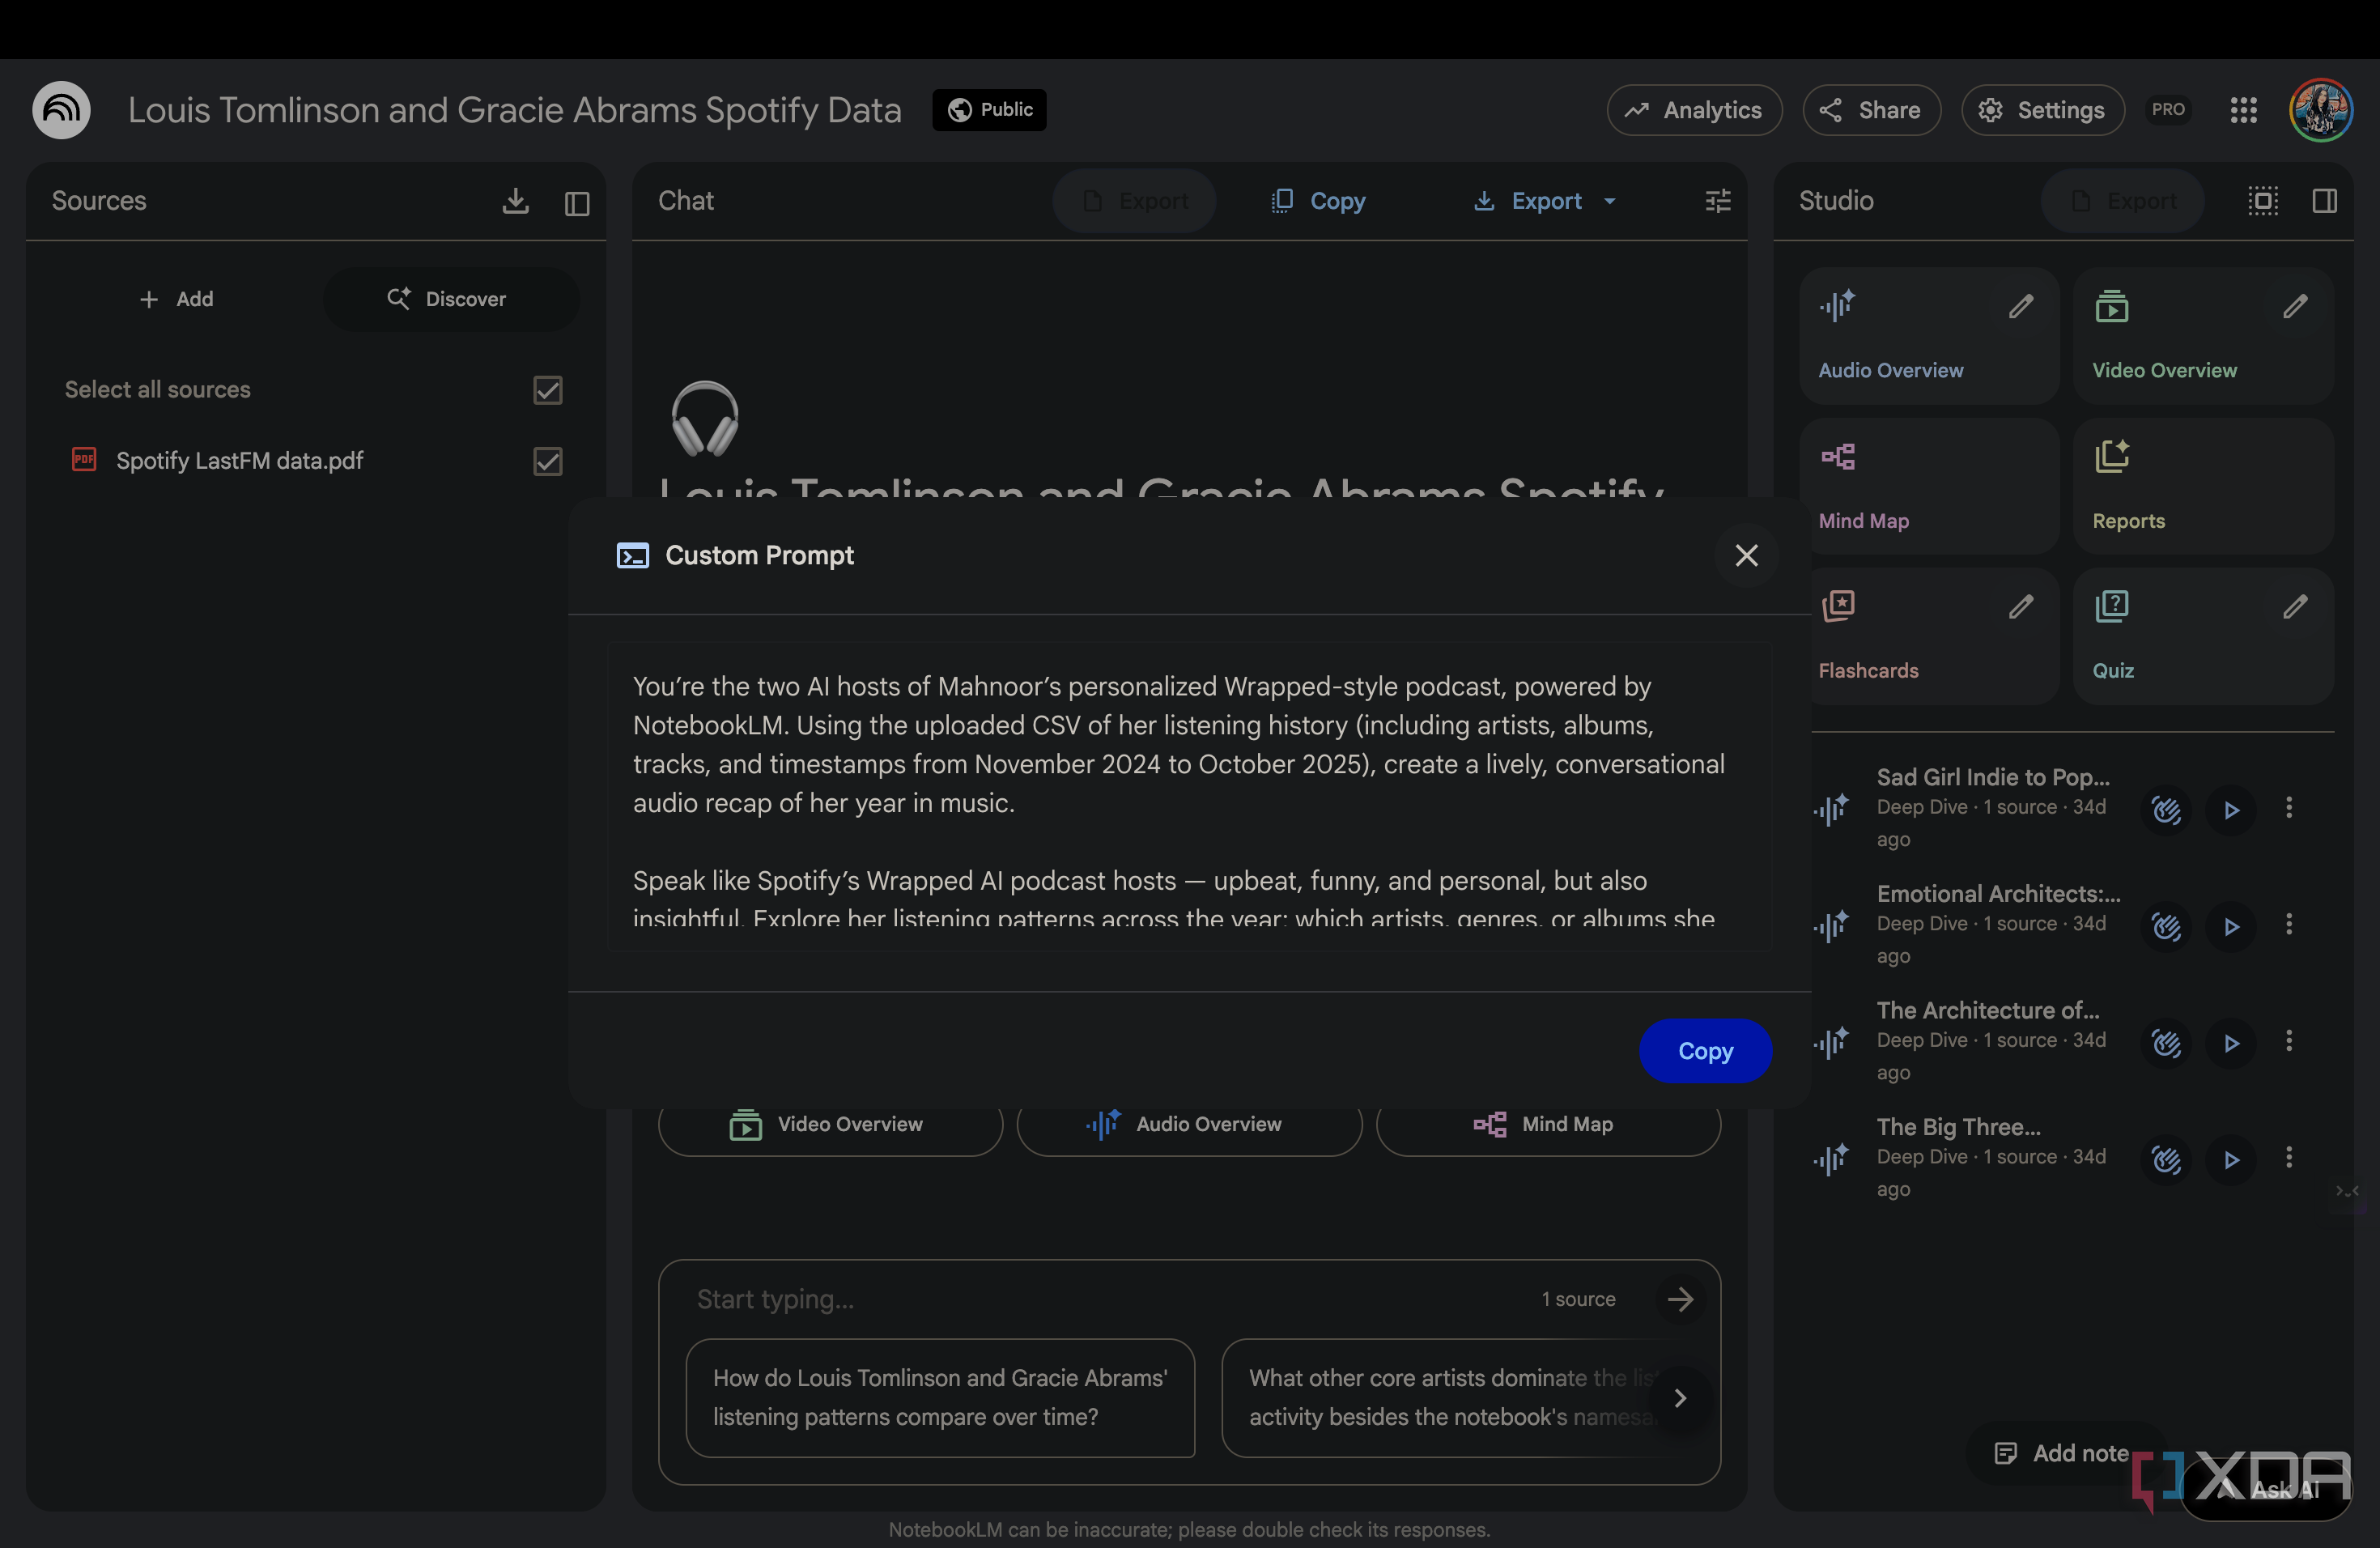2380x1548 pixels.
Task: Edit the Quiz with the pencil icon
Action: click(x=2294, y=606)
